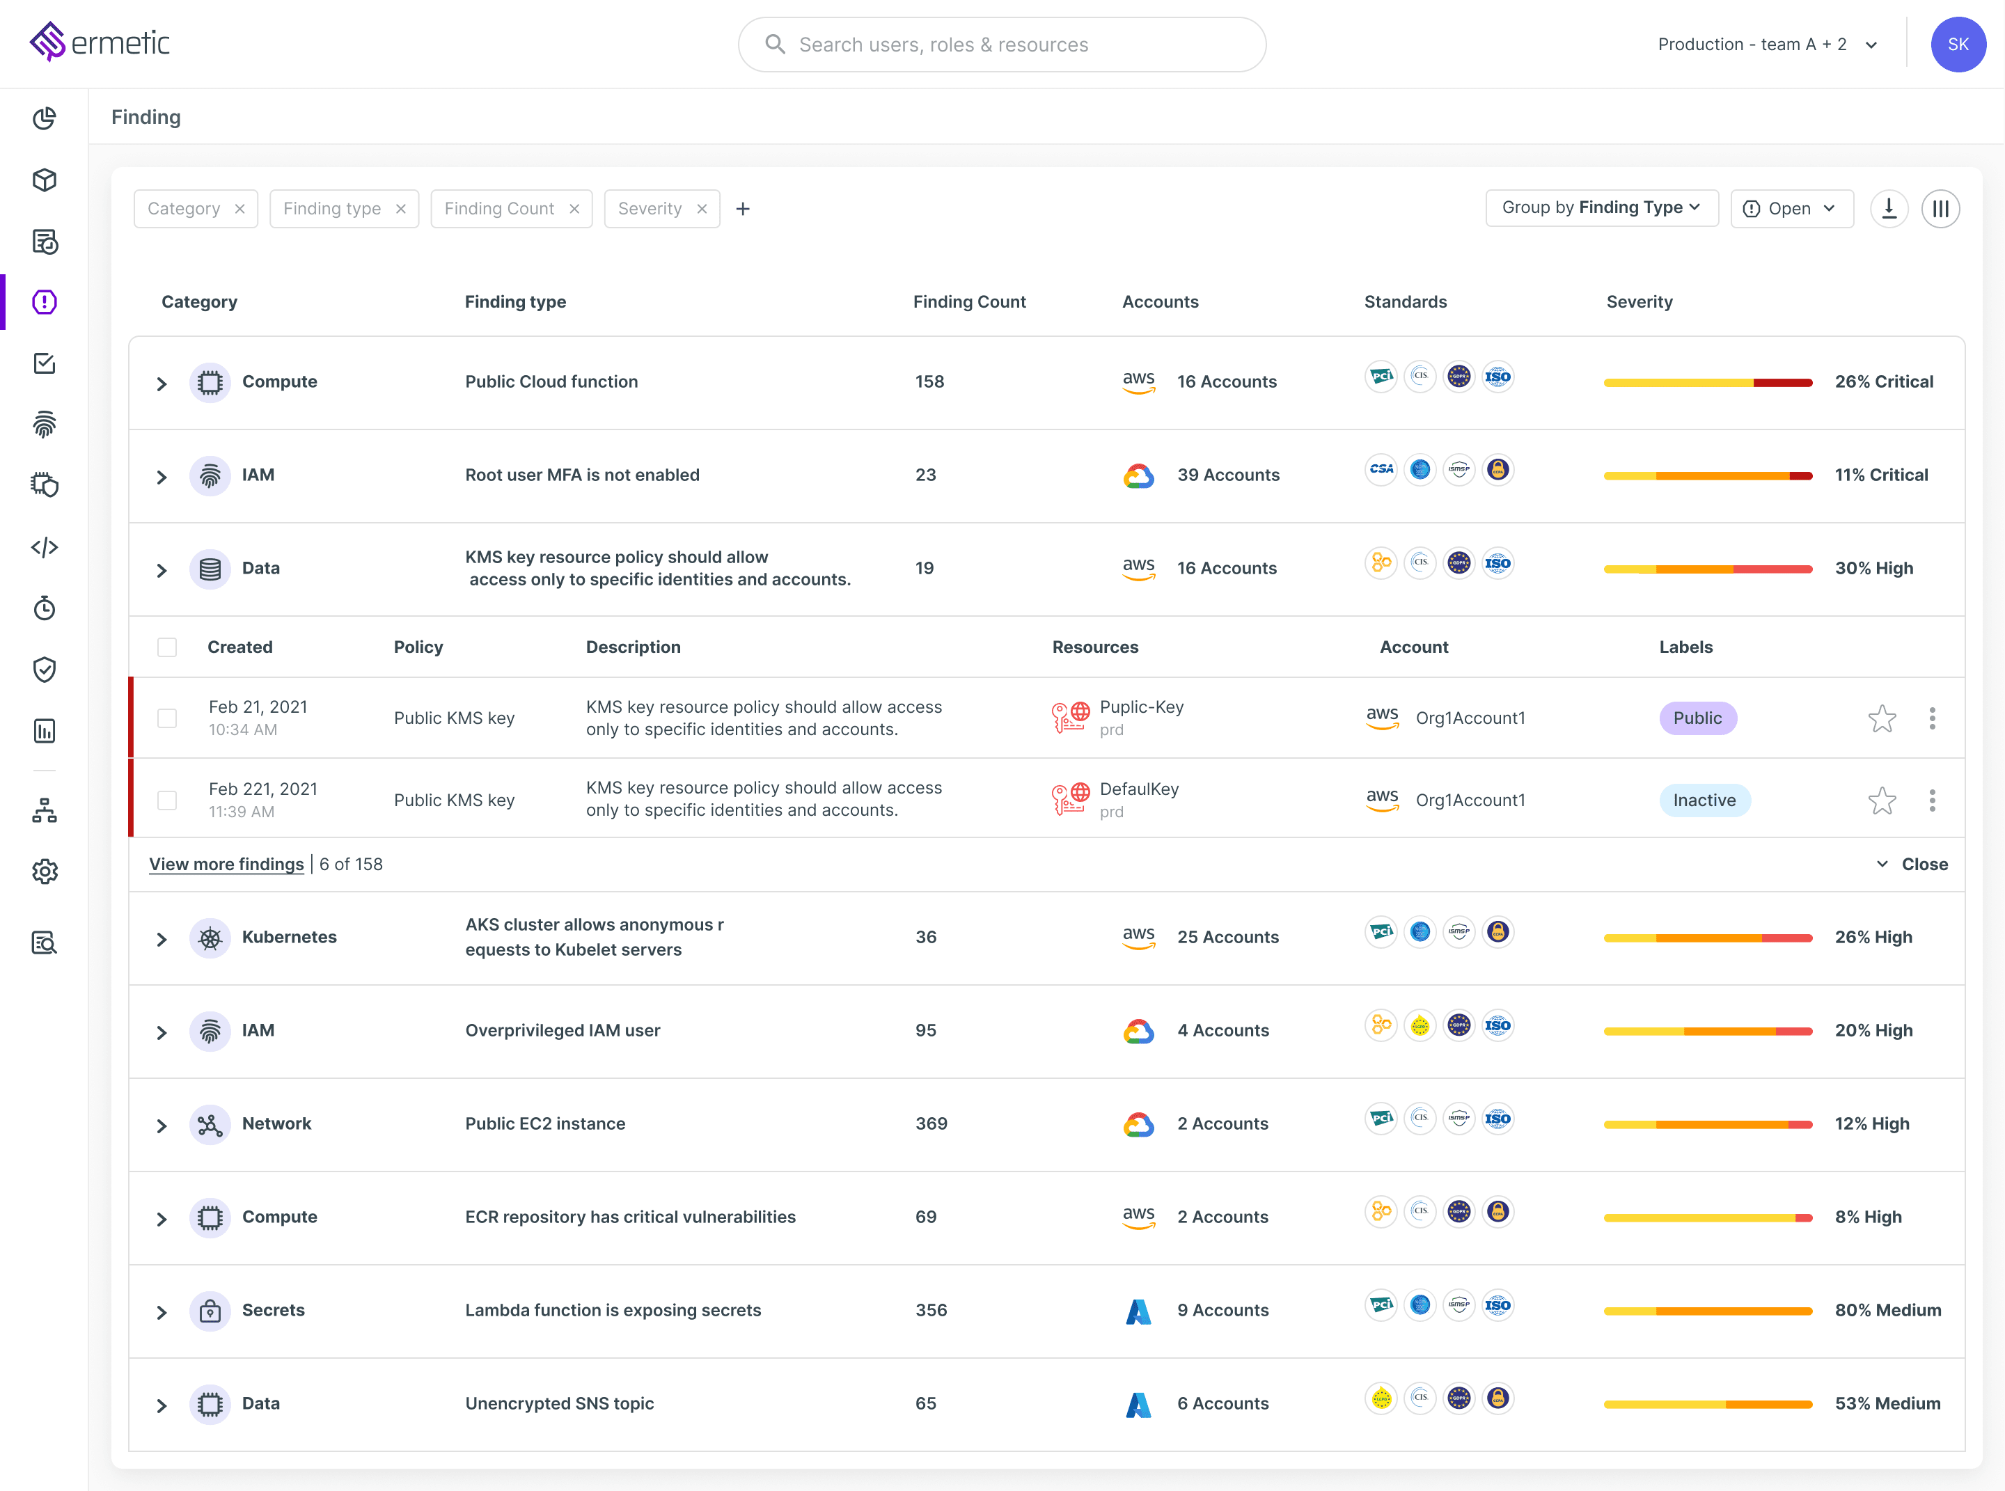
Task: Click the 80% Medium severity bar
Action: [x=1708, y=1311]
